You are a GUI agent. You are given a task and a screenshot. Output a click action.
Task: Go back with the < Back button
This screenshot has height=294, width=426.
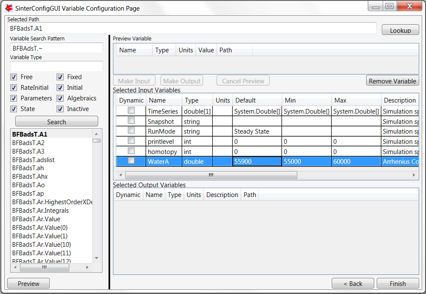[353, 284]
